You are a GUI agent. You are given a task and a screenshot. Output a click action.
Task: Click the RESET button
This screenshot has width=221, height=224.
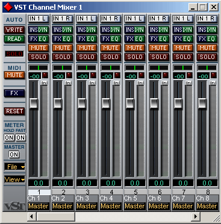(14, 111)
